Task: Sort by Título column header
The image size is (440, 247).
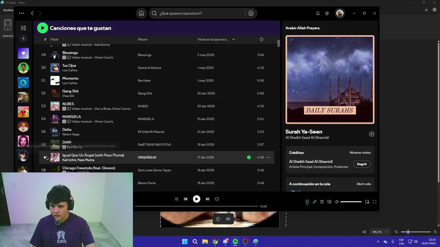Action: click(x=54, y=39)
